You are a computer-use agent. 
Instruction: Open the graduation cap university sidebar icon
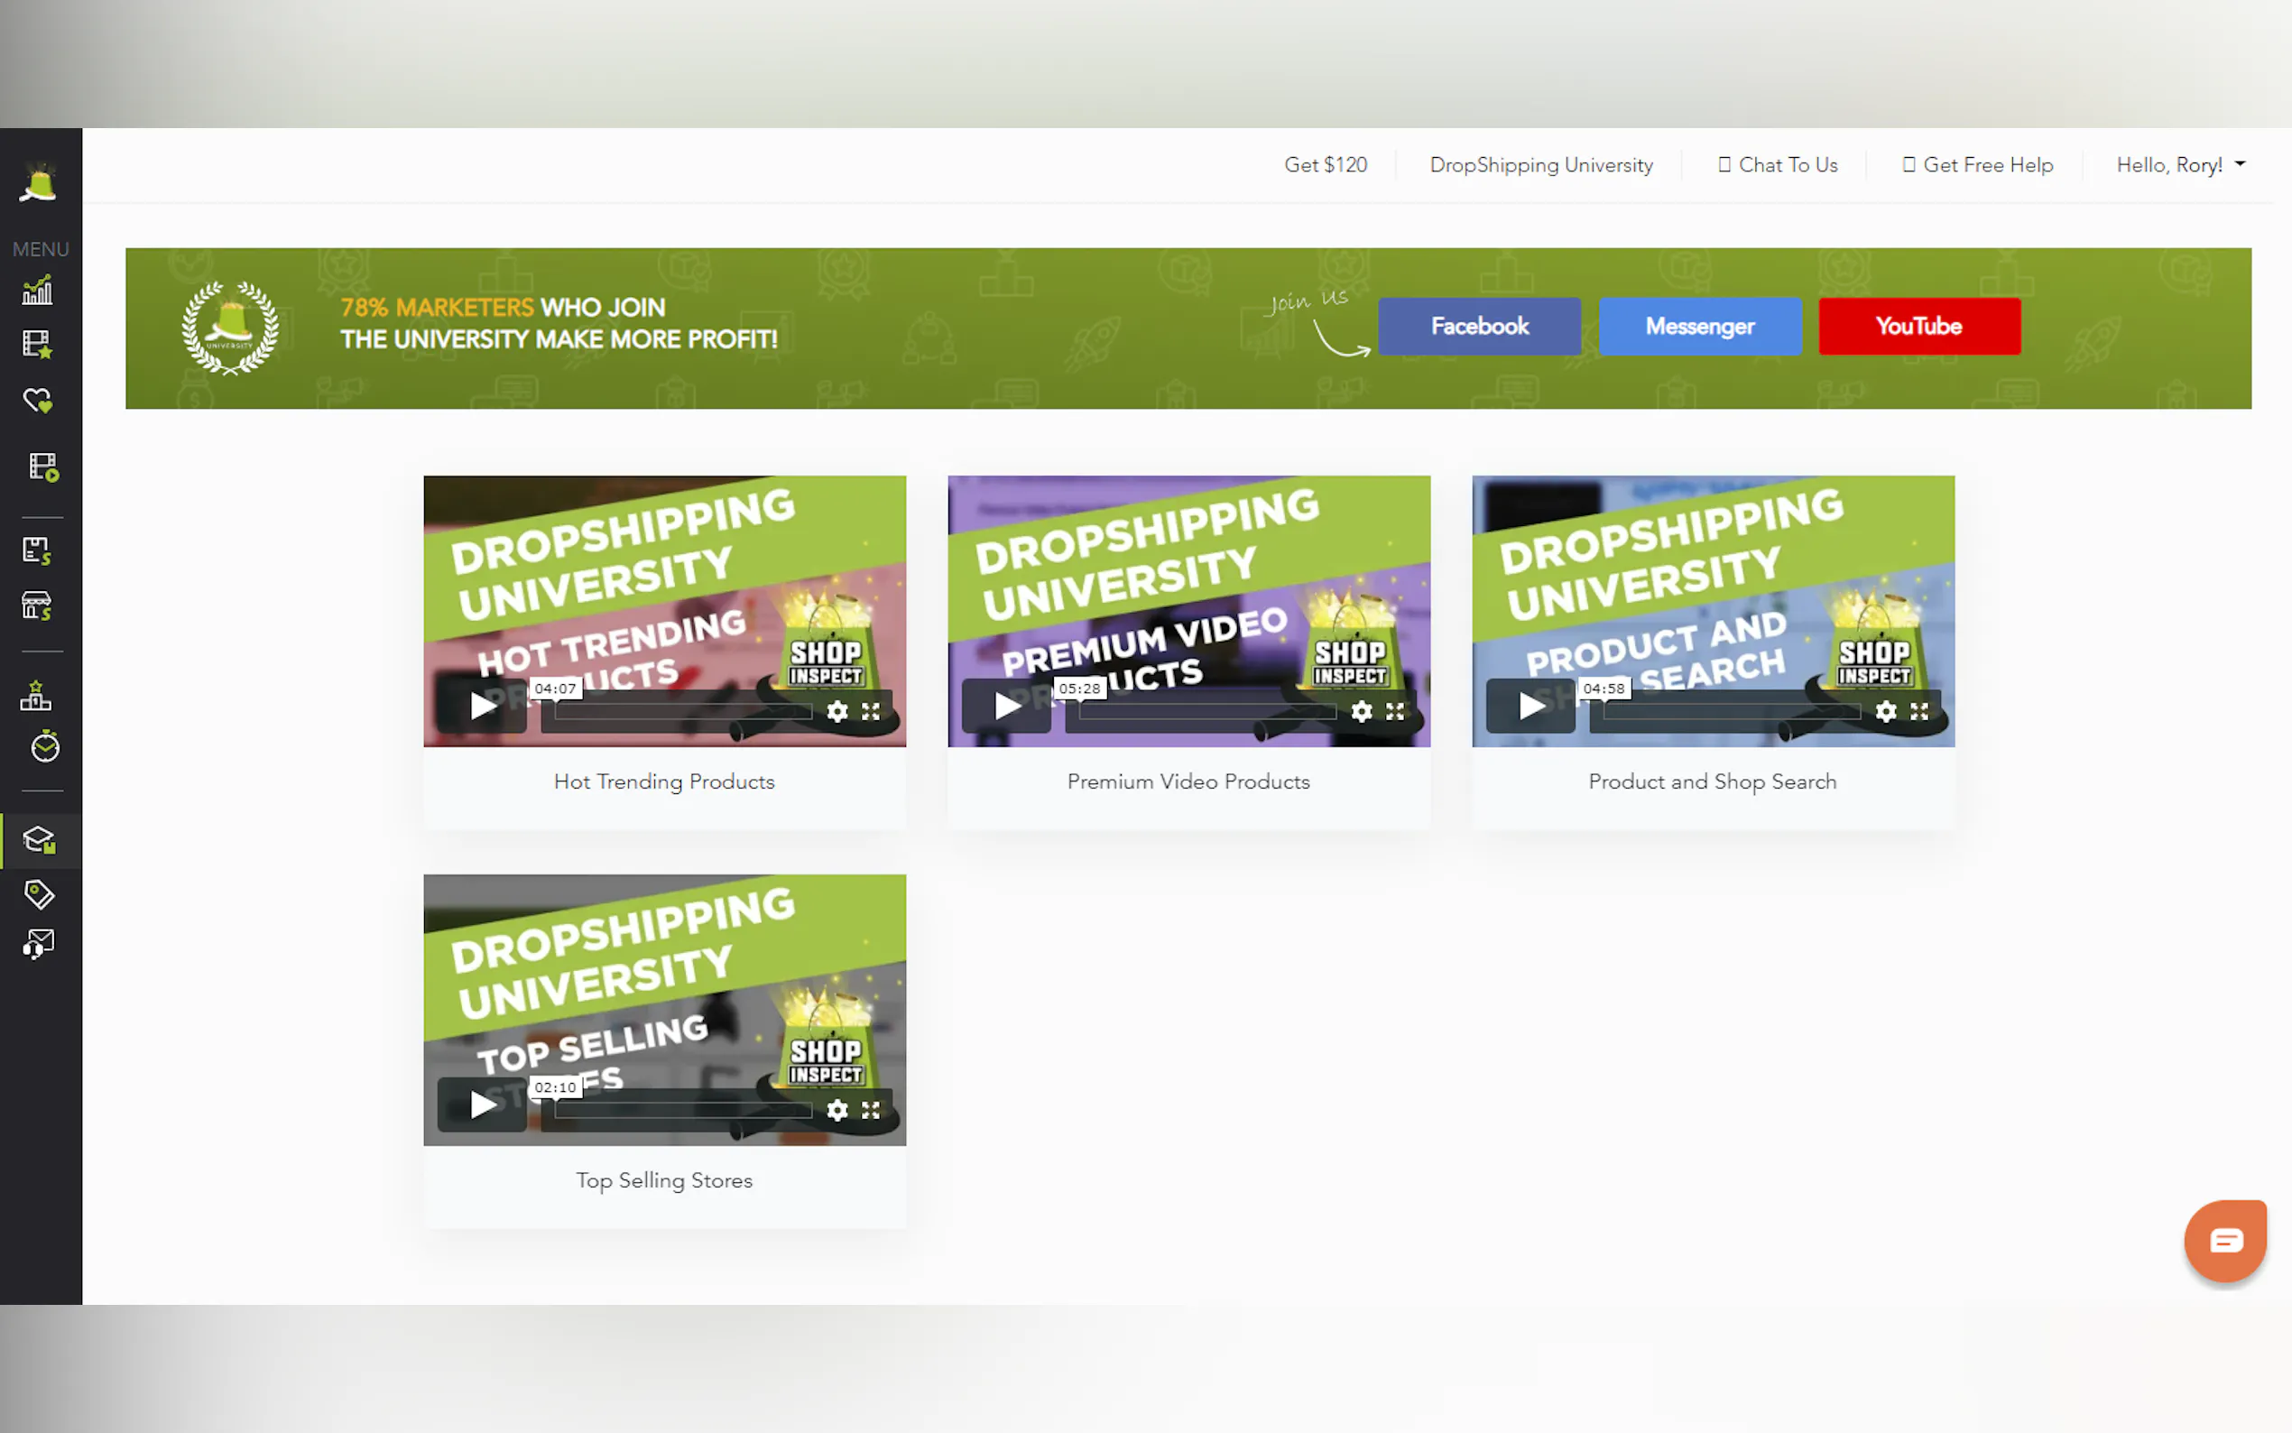pos(39,840)
